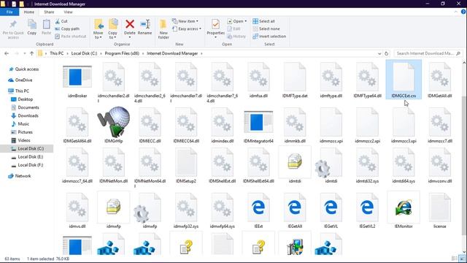This screenshot has height=263, width=467.
Task: Click Invert selection button
Action: point(269,36)
